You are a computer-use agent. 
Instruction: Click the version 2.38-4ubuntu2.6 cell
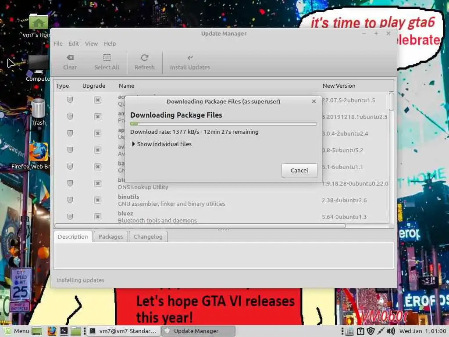[344, 200]
